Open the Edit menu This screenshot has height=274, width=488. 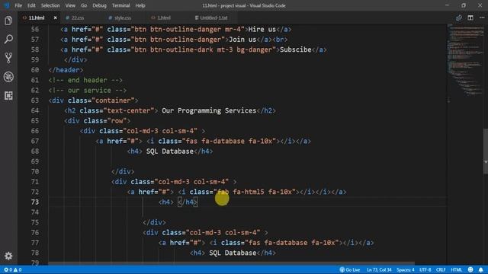pos(31,5)
